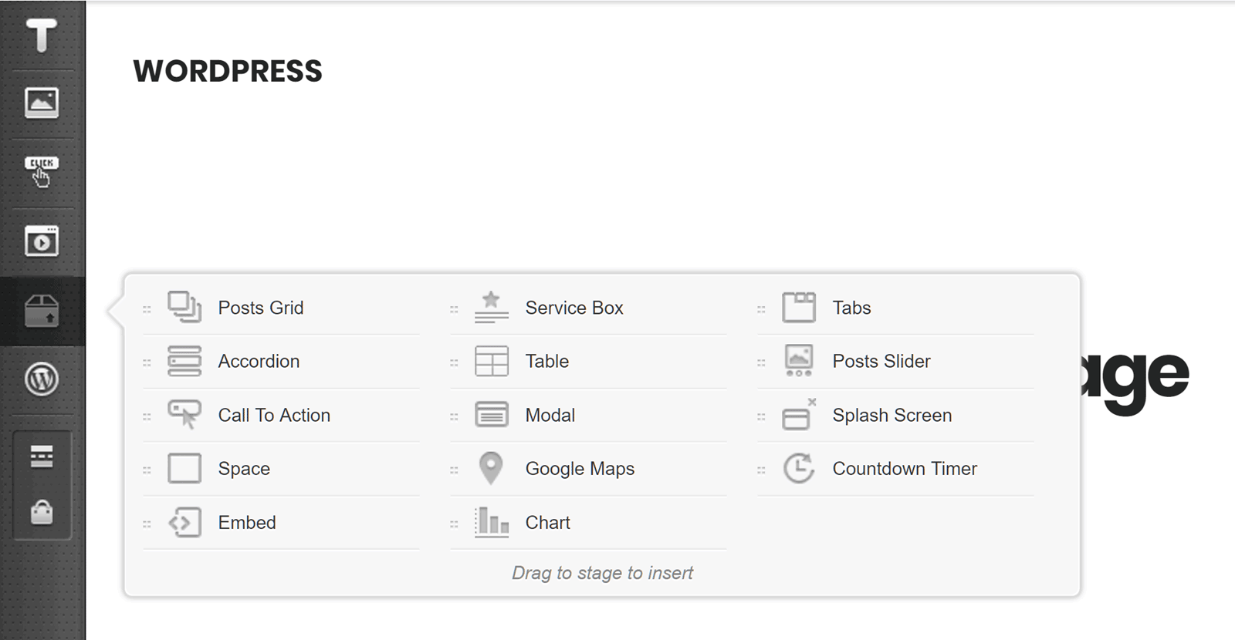Viewport: 1235px width, 640px height.
Task: Click the Google Maps pin icon
Action: [491, 468]
